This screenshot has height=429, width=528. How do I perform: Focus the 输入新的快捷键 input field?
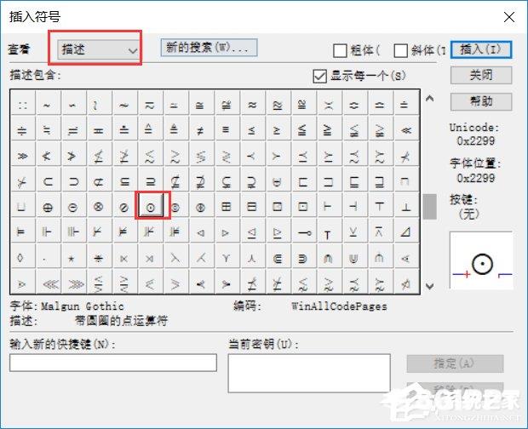pyautogui.click(x=113, y=363)
